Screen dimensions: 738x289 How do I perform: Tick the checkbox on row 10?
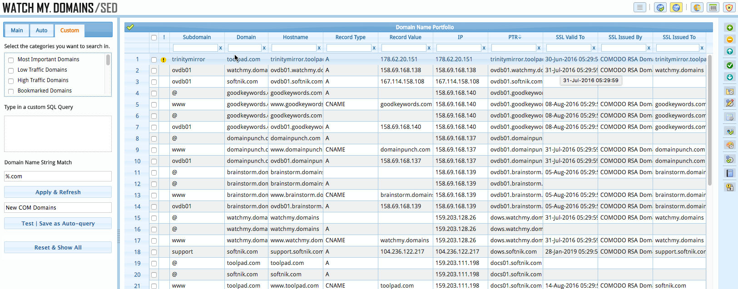click(x=154, y=162)
